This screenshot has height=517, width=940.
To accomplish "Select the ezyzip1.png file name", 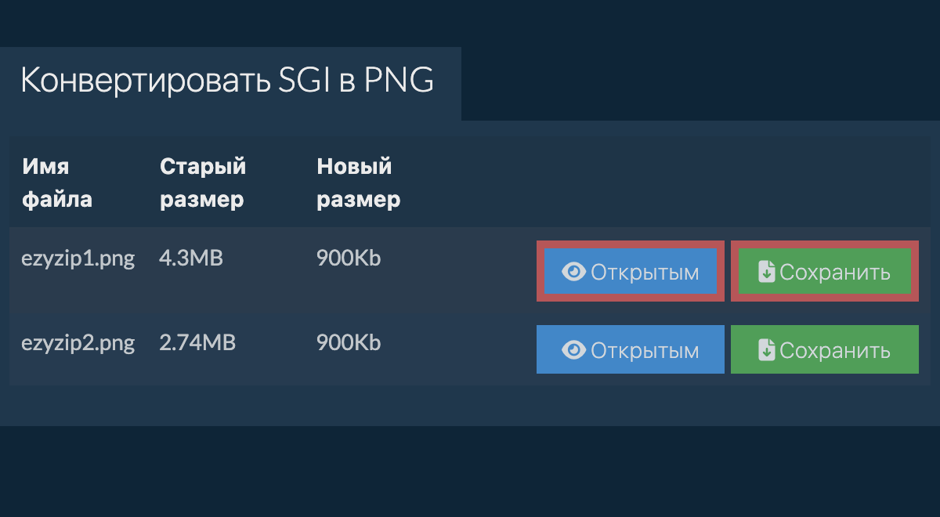I will (78, 258).
